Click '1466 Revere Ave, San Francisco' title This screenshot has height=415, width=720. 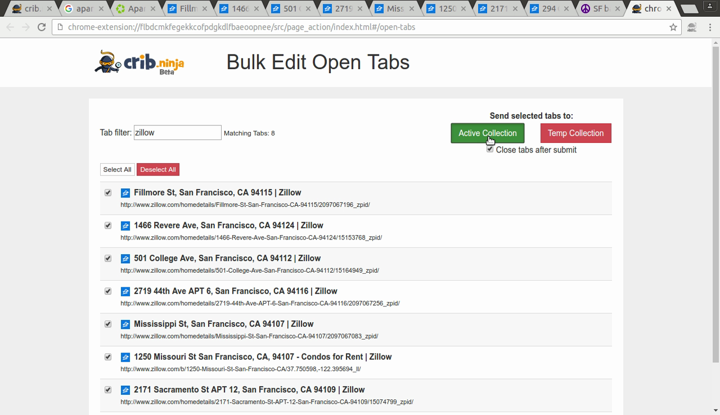pos(228,225)
